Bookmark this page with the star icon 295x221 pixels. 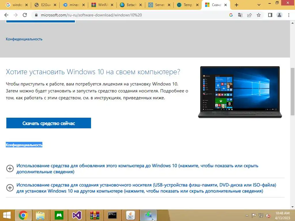point(259,15)
